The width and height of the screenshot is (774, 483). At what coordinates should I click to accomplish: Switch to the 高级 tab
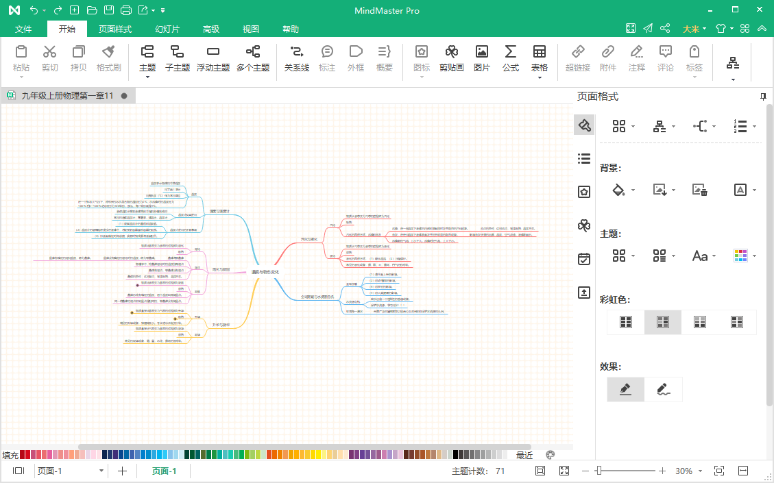click(x=210, y=29)
